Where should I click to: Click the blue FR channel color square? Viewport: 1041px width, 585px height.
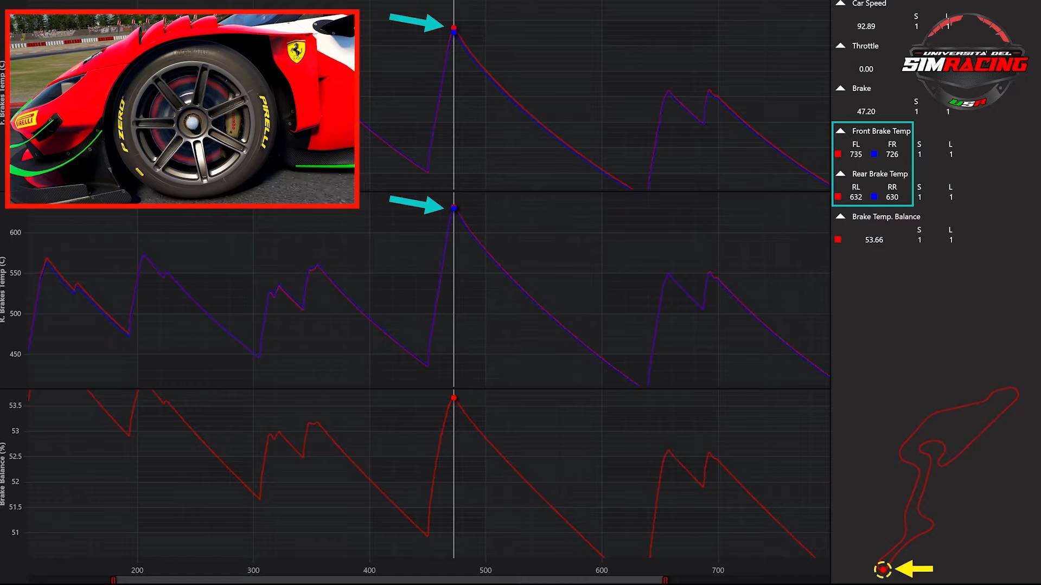coord(874,155)
